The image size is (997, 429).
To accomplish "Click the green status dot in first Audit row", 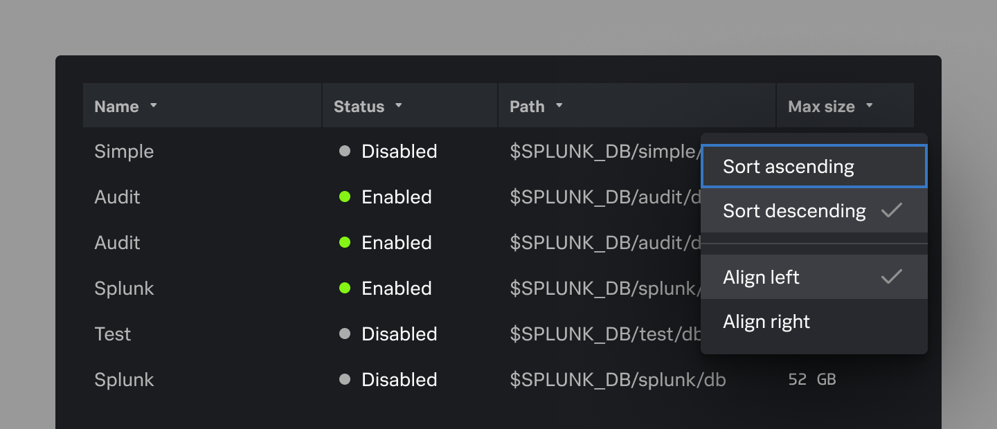I will point(345,197).
